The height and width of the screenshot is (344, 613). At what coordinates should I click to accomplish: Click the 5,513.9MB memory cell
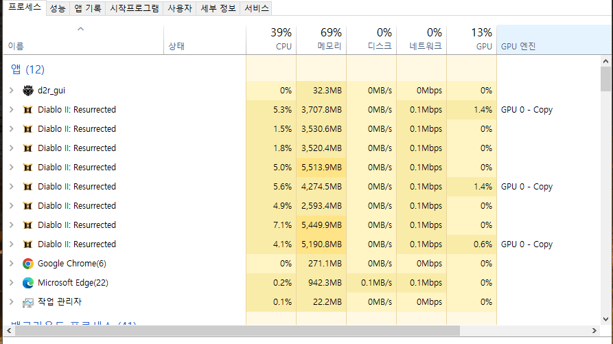coord(321,168)
